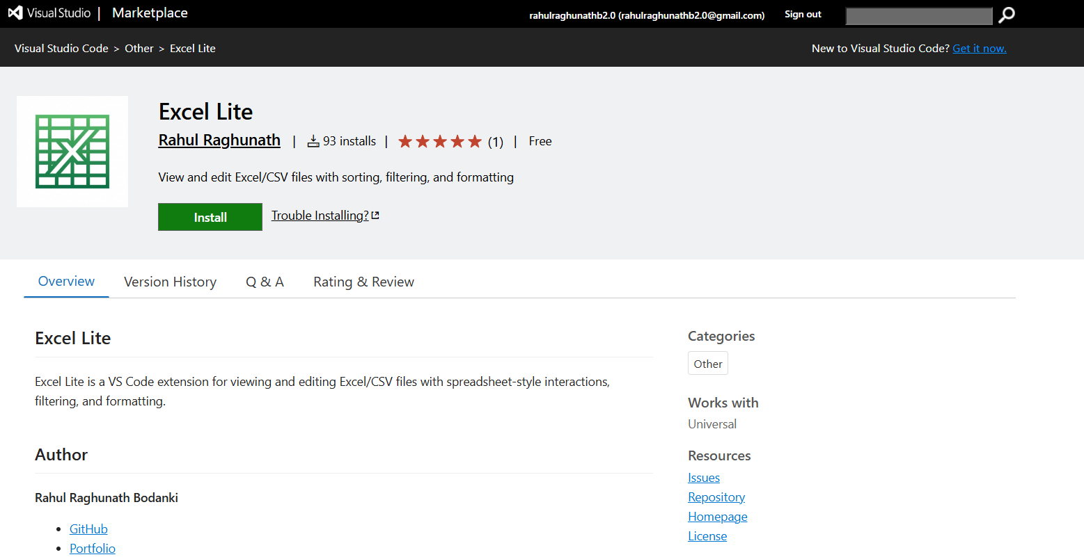Viewport: 1084px width, 557px height.
Task: Follow the Get it now link
Action: tap(979, 49)
